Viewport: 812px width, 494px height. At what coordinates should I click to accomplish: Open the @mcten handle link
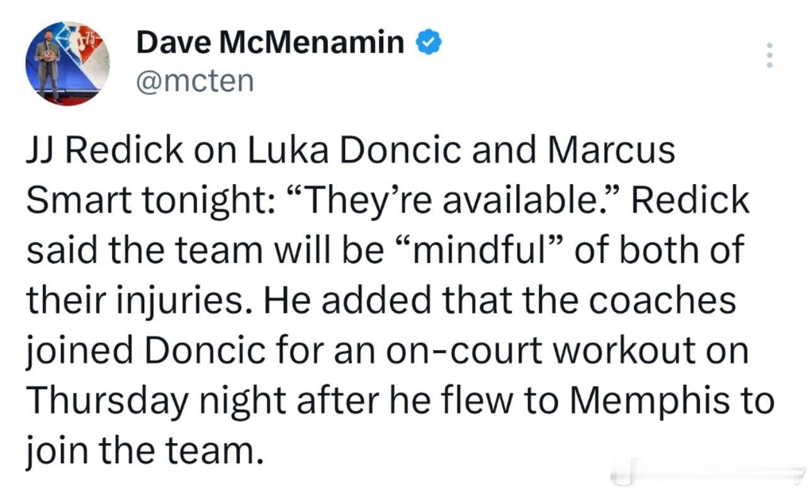[195, 80]
